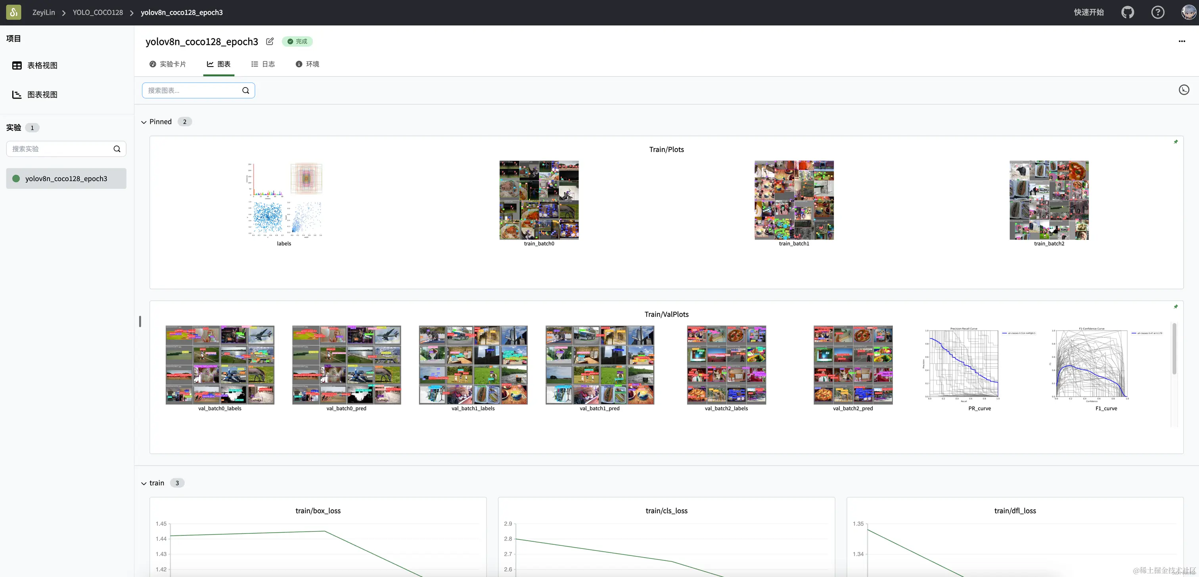The width and height of the screenshot is (1199, 577).
Task: Collapse the Pinned section
Action: click(144, 122)
